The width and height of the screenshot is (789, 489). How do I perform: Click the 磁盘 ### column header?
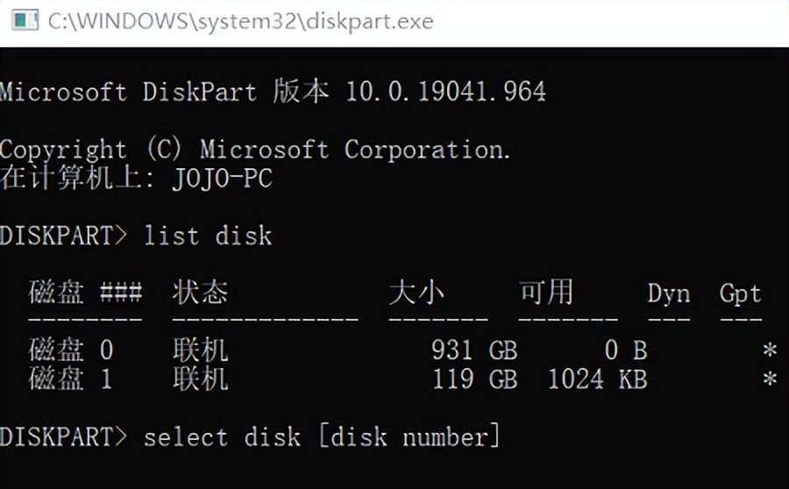85,293
